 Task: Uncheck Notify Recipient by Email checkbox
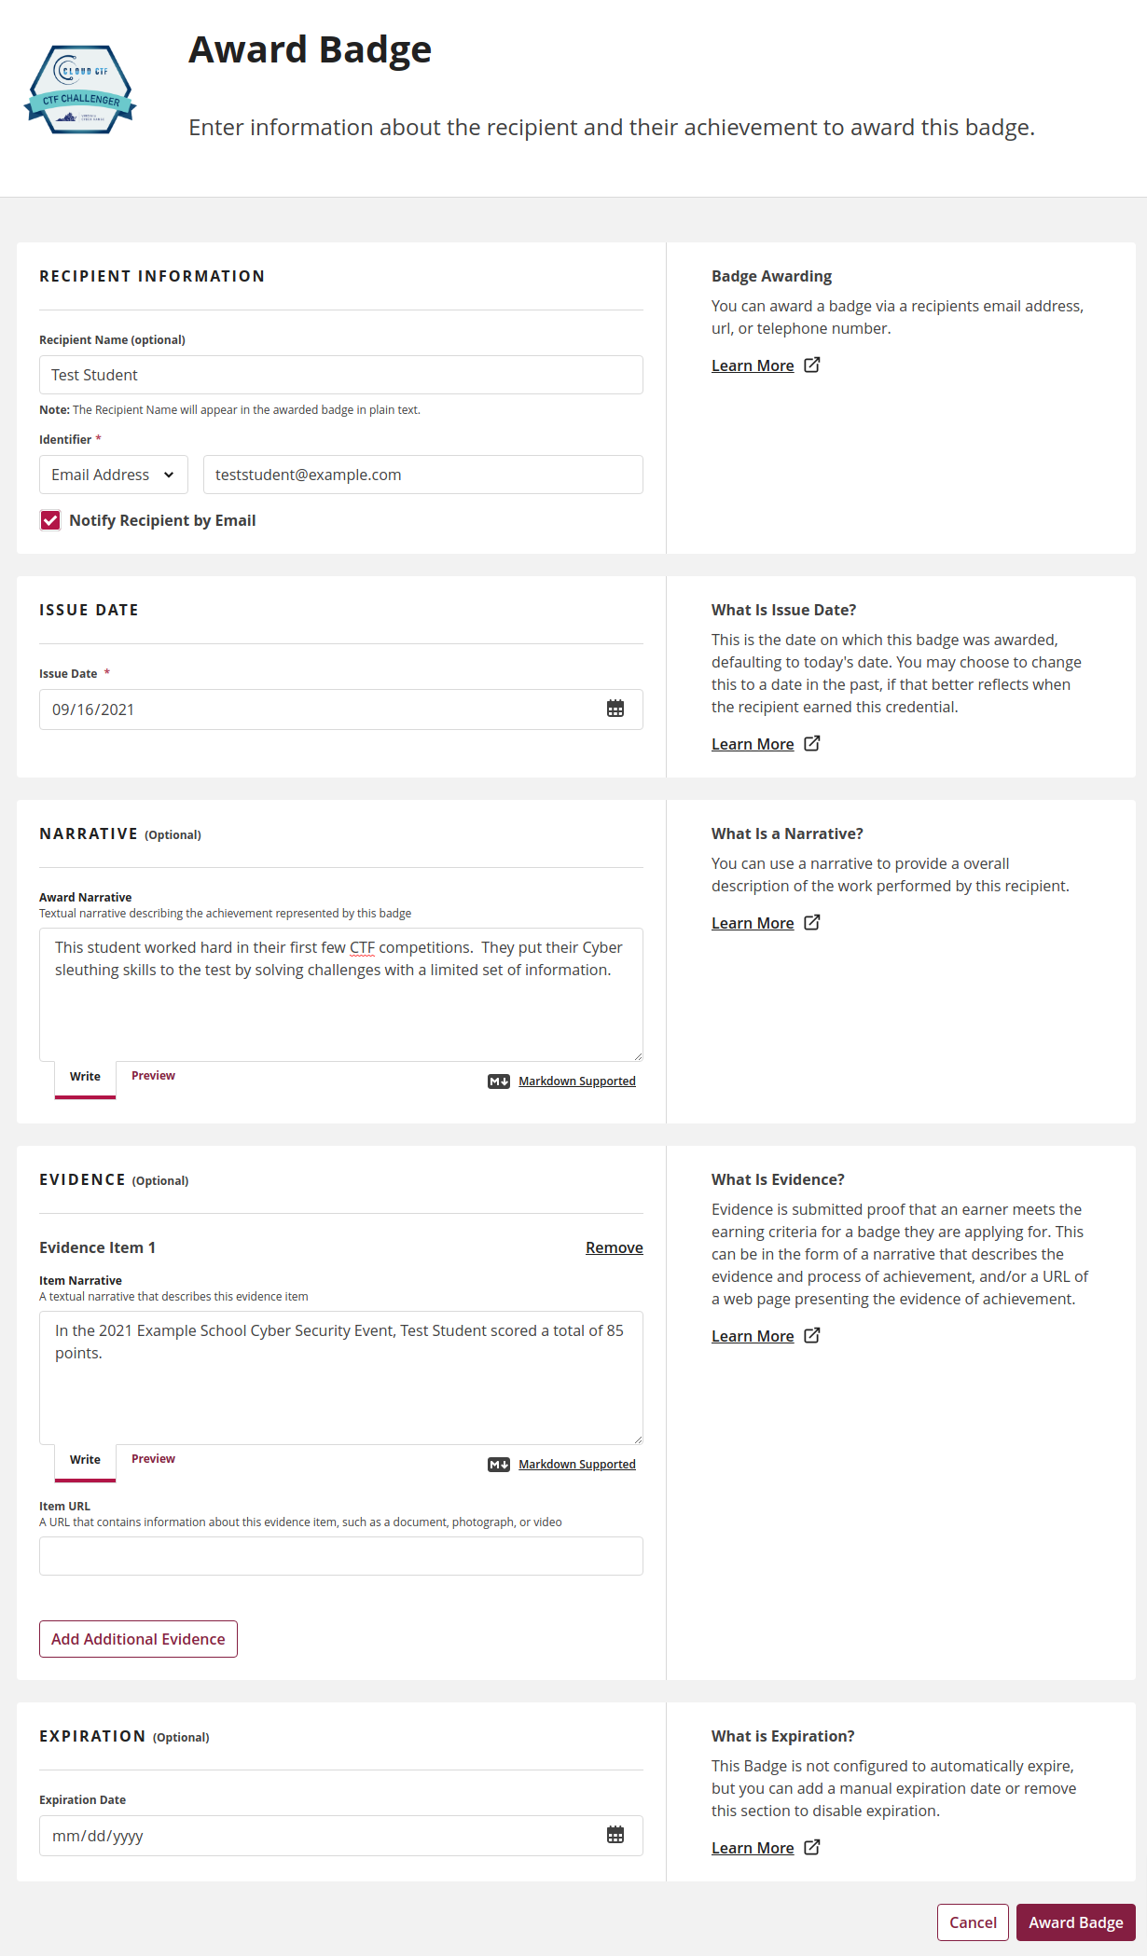point(50,520)
